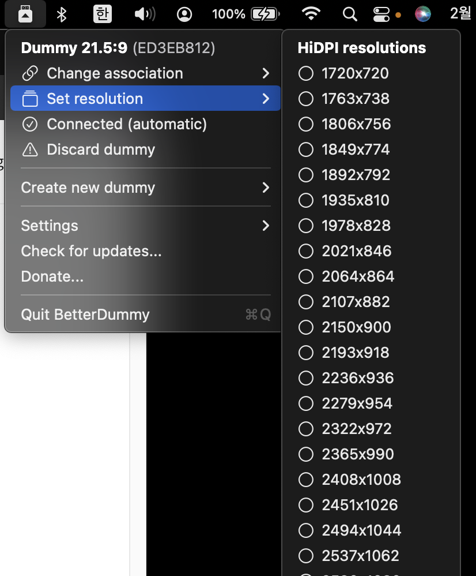Click Check for updates...
This screenshot has height=576, width=476.
coord(146,251)
